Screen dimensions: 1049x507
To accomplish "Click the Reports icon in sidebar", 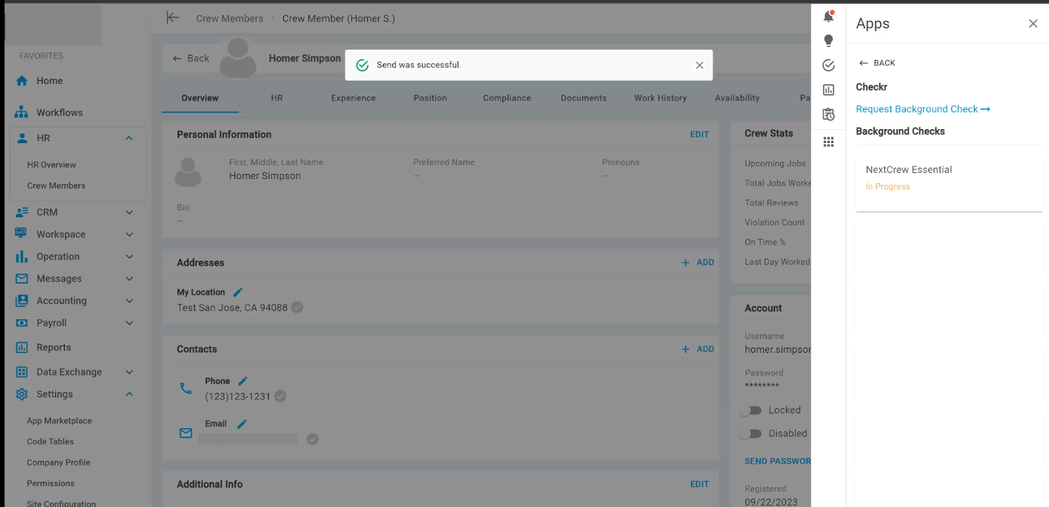I will [x=22, y=347].
